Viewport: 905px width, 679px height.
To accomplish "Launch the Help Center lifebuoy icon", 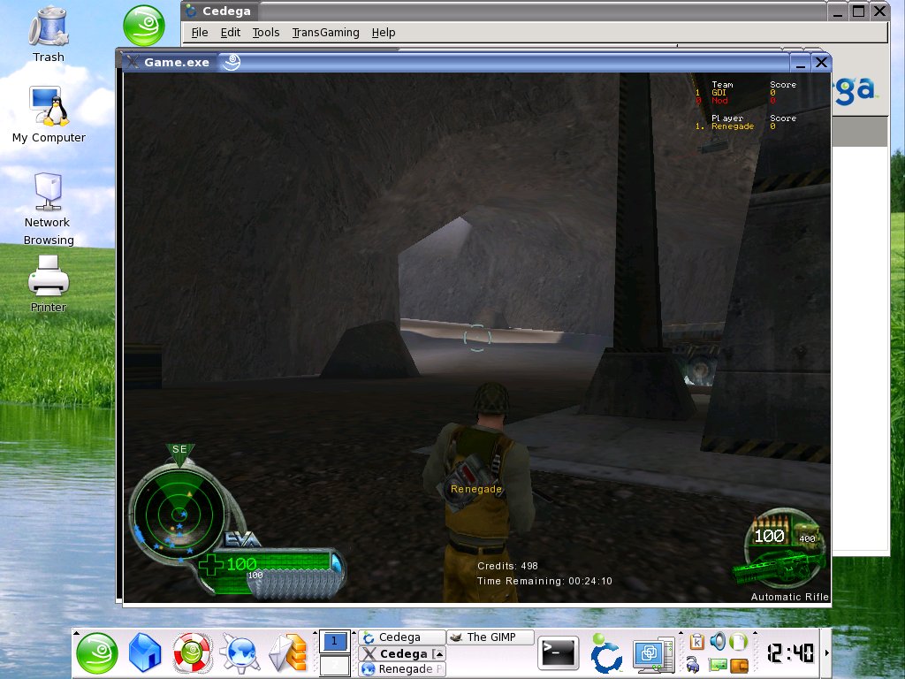I will point(191,654).
